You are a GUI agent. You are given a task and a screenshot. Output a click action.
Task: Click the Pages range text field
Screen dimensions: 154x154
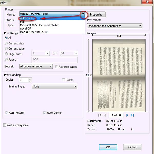click(x=55, y=60)
